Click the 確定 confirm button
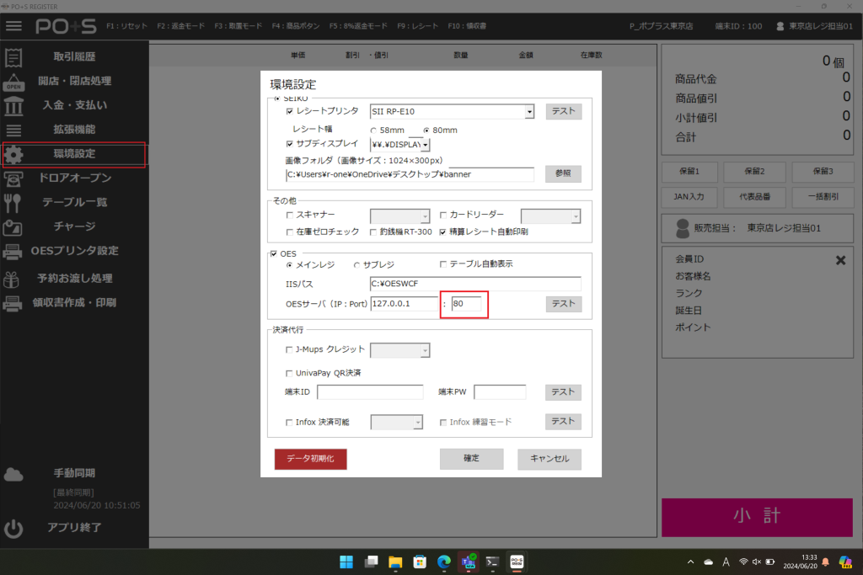 click(471, 459)
